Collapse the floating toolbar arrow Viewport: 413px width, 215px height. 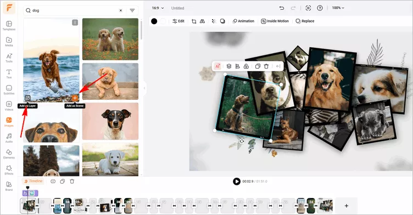click(278, 66)
